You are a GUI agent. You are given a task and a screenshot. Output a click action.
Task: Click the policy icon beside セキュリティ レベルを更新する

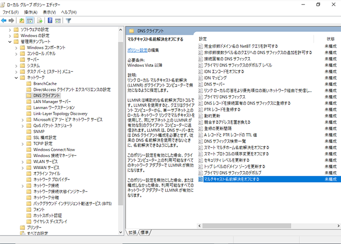pos(201,160)
